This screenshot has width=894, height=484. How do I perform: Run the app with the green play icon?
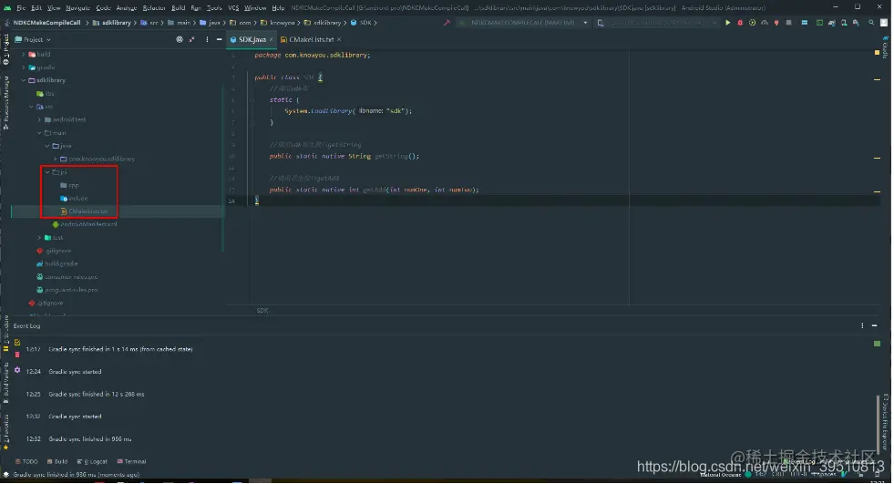[727, 23]
